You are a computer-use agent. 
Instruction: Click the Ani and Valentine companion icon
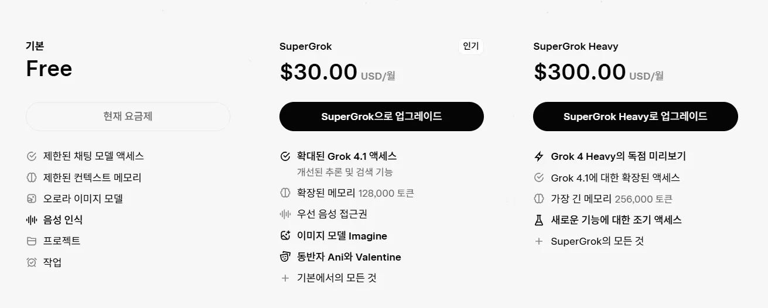coord(285,257)
